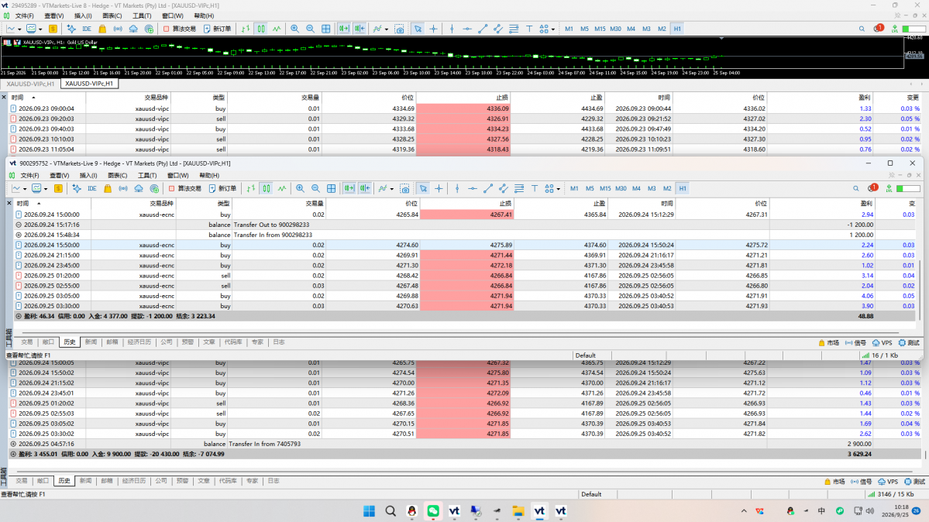Toggle chart shift in front window toolbar
929x522 pixels.
365,188
